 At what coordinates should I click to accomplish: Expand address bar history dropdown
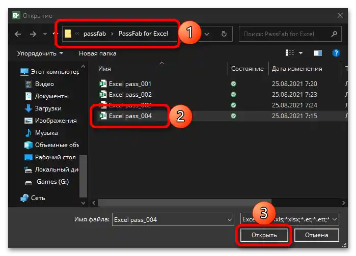coord(207,34)
